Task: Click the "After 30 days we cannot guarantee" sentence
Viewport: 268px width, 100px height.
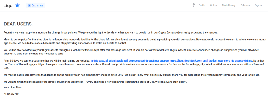Action: pyautogui.click(x=47, y=60)
